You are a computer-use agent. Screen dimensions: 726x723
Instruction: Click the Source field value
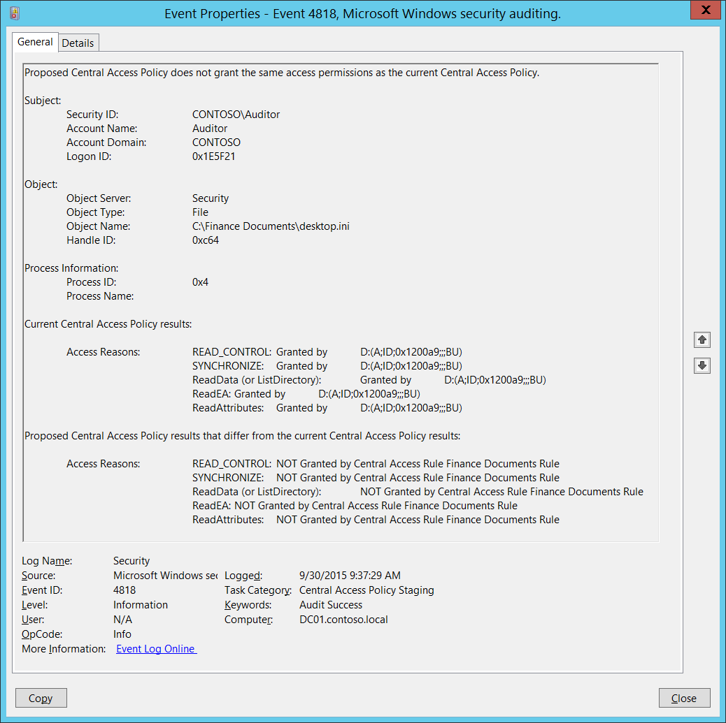pos(165,576)
